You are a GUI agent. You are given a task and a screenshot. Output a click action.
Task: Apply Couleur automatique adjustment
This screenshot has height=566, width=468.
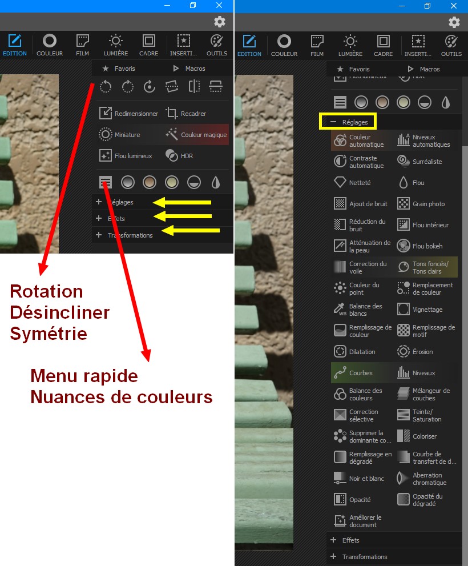362,141
